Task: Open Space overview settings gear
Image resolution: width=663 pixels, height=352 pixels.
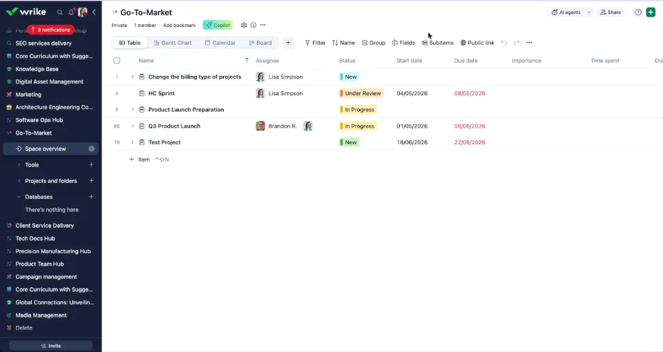Action: (x=91, y=149)
